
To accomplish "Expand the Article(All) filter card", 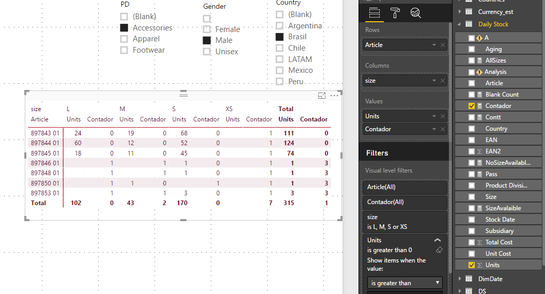I will 404,187.
